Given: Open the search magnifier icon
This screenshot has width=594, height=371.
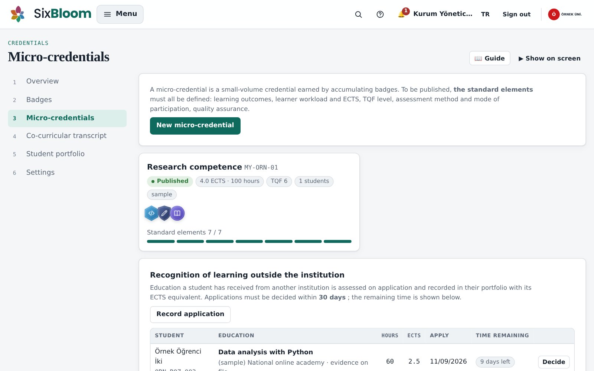Looking at the screenshot, I should coord(358,14).
